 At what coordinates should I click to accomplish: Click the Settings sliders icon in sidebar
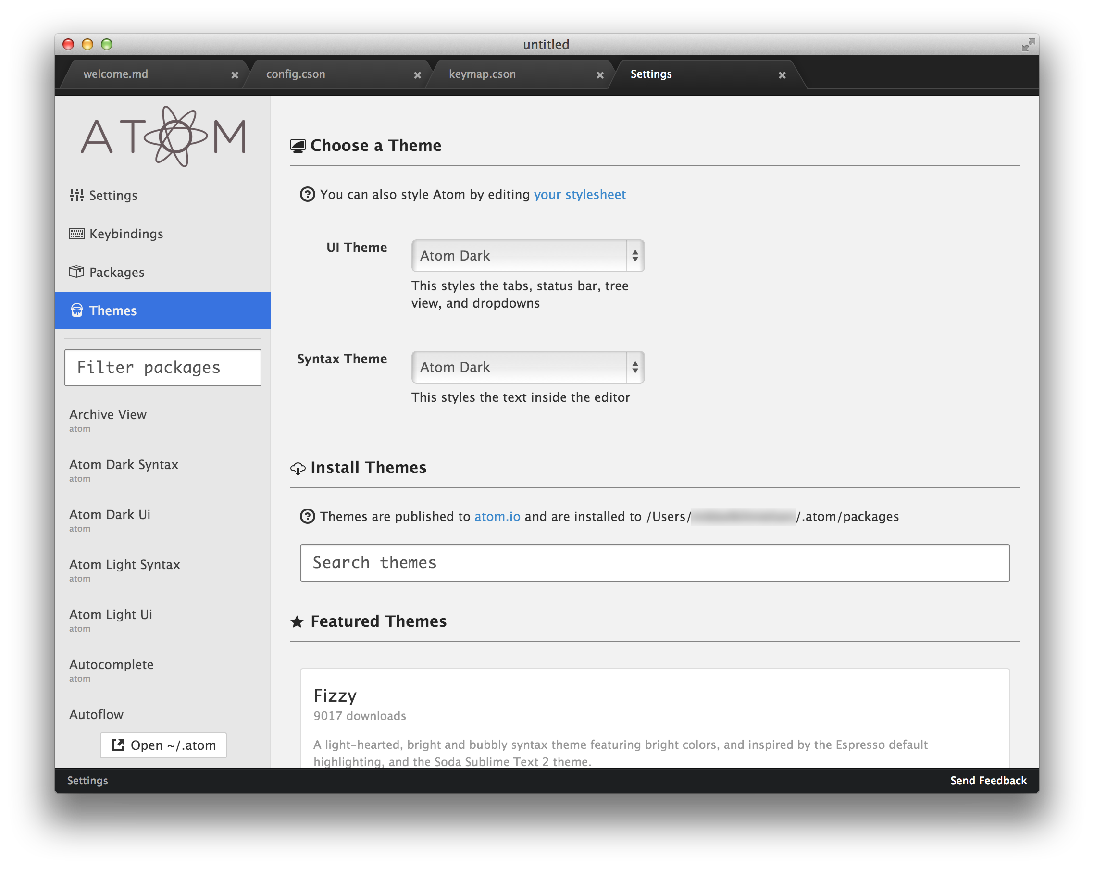(x=76, y=195)
